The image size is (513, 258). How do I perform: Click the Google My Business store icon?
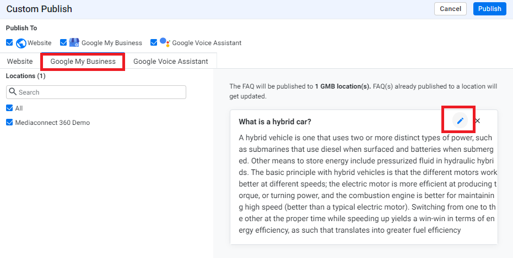pos(74,42)
